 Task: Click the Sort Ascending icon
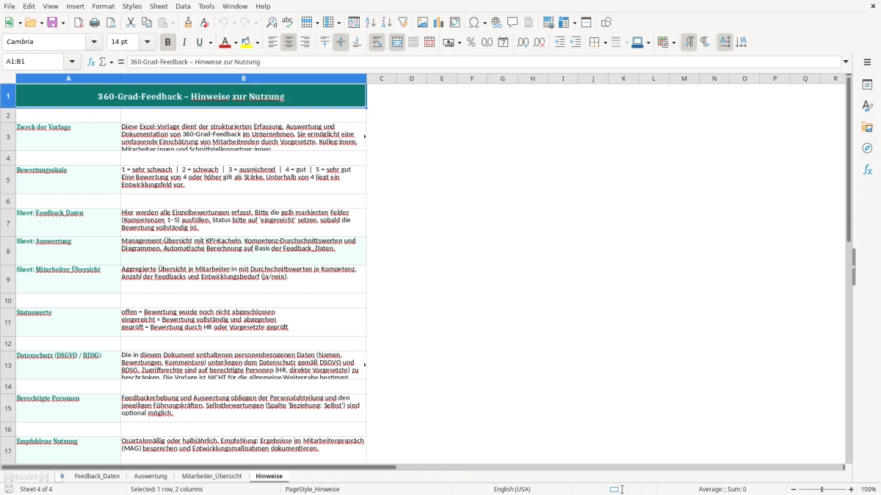coord(371,23)
